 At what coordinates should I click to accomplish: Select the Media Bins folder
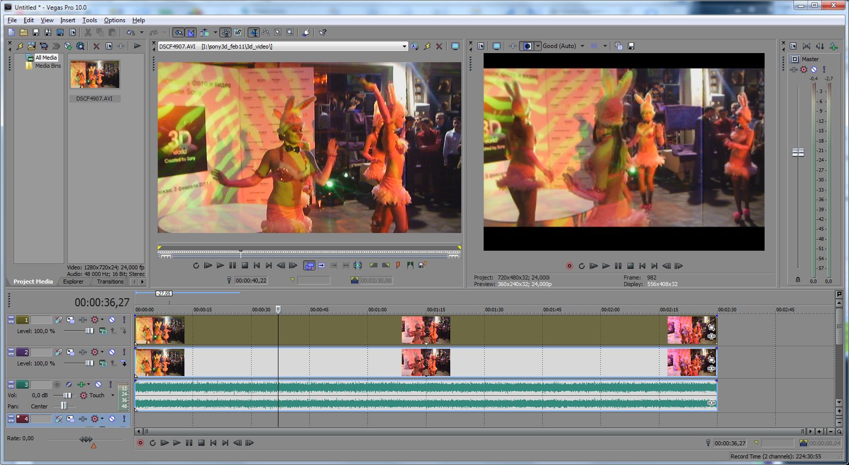click(x=48, y=66)
